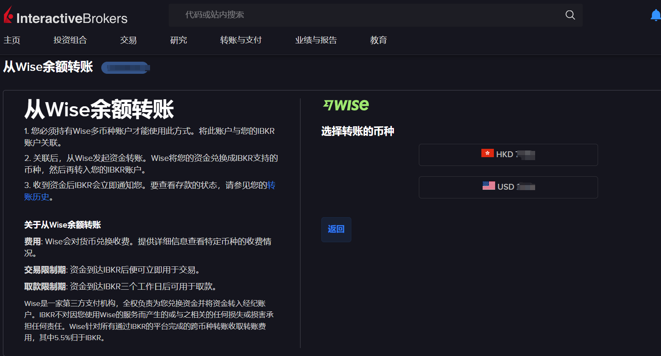The image size is (661, 356).
Task: Open the 交易 menu
Action: (x=128, y=40)
